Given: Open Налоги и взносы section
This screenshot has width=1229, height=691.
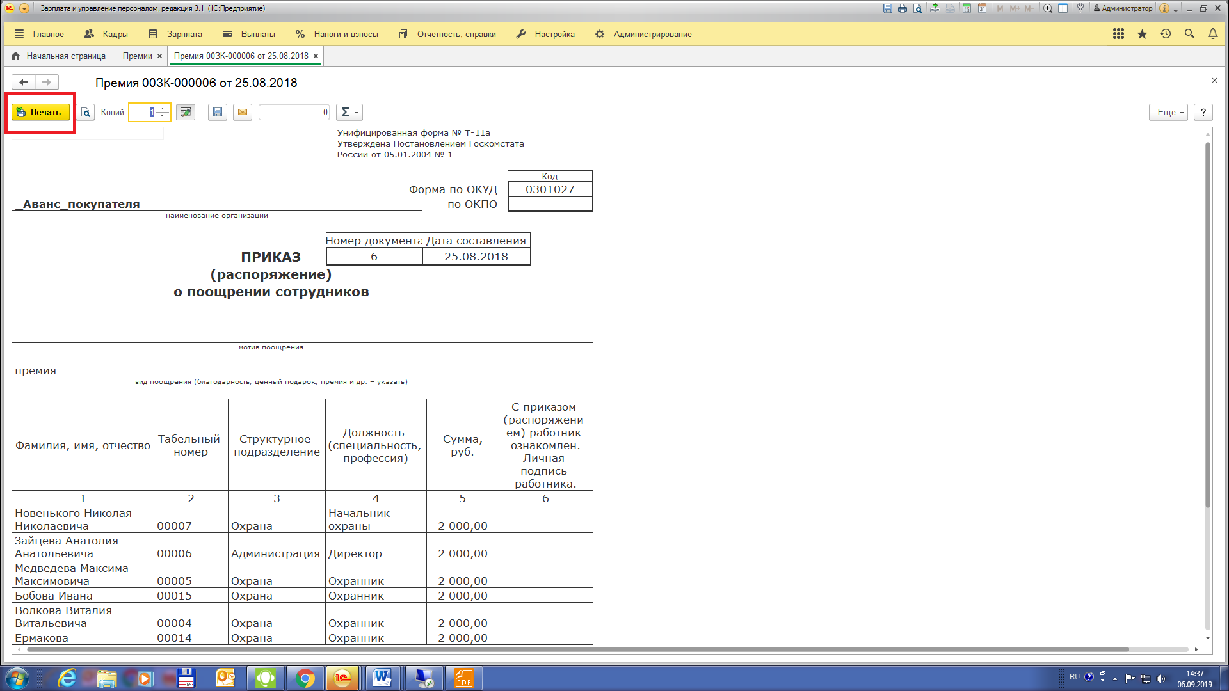Looking at the screenshot, I should point(337,34).
